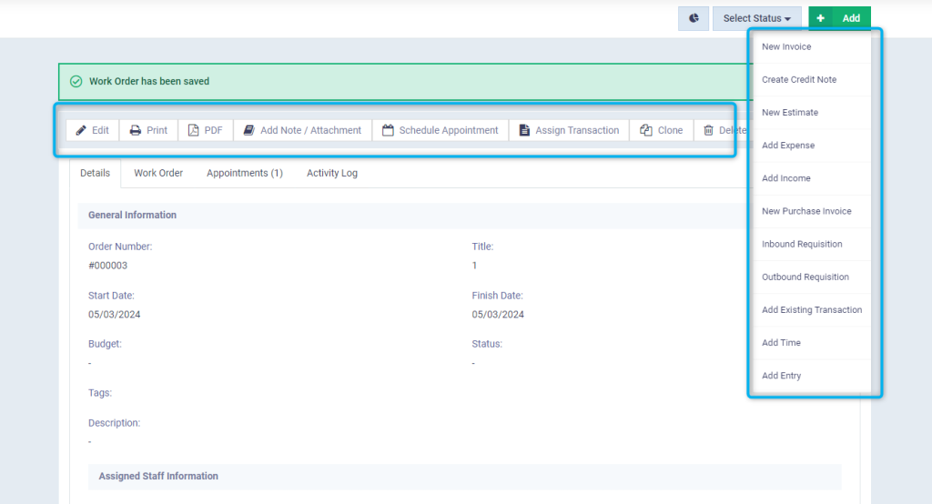Open the Appointments (1) tab
Viewport: 932px width, 504px height.
245,173
